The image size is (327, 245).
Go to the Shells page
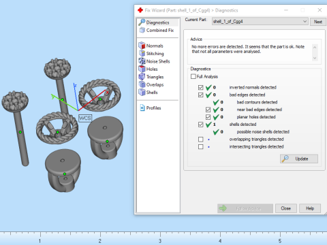tap(152, 93)
